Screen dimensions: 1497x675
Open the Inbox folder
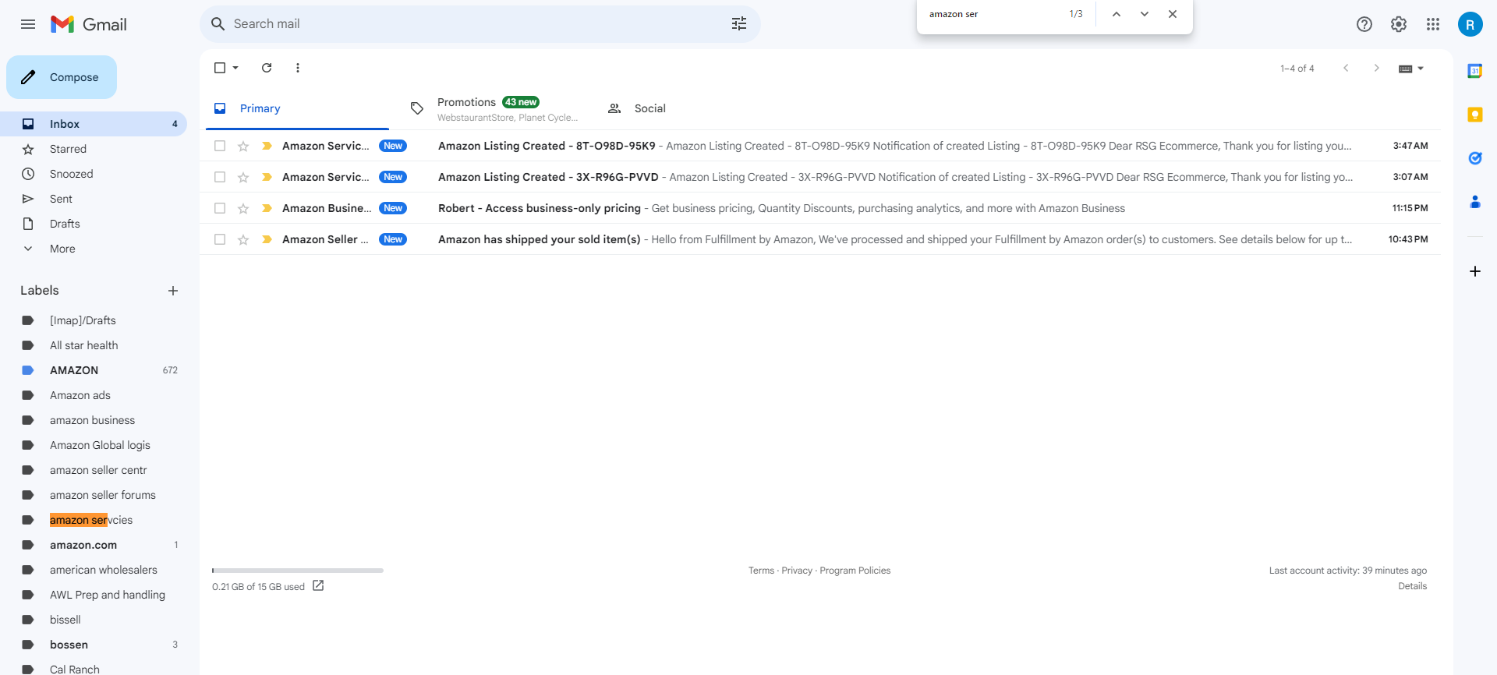(94, 124)
